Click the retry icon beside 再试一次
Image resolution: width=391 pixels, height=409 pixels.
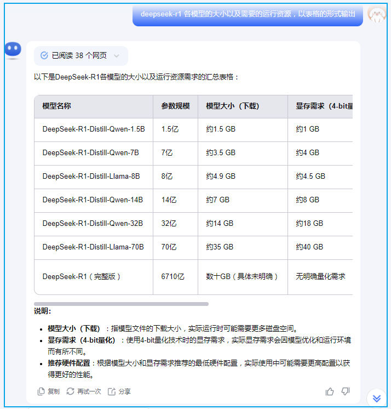[x=70, y=391]
